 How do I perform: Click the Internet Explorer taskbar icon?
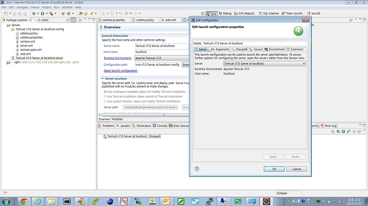tap(38, 201)
